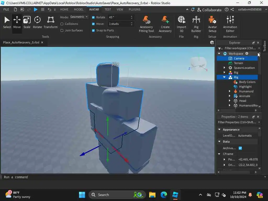Click the plus icon next to Workspace
The width and height of the screenshot is (268, 201).
[x=247, y=53]
